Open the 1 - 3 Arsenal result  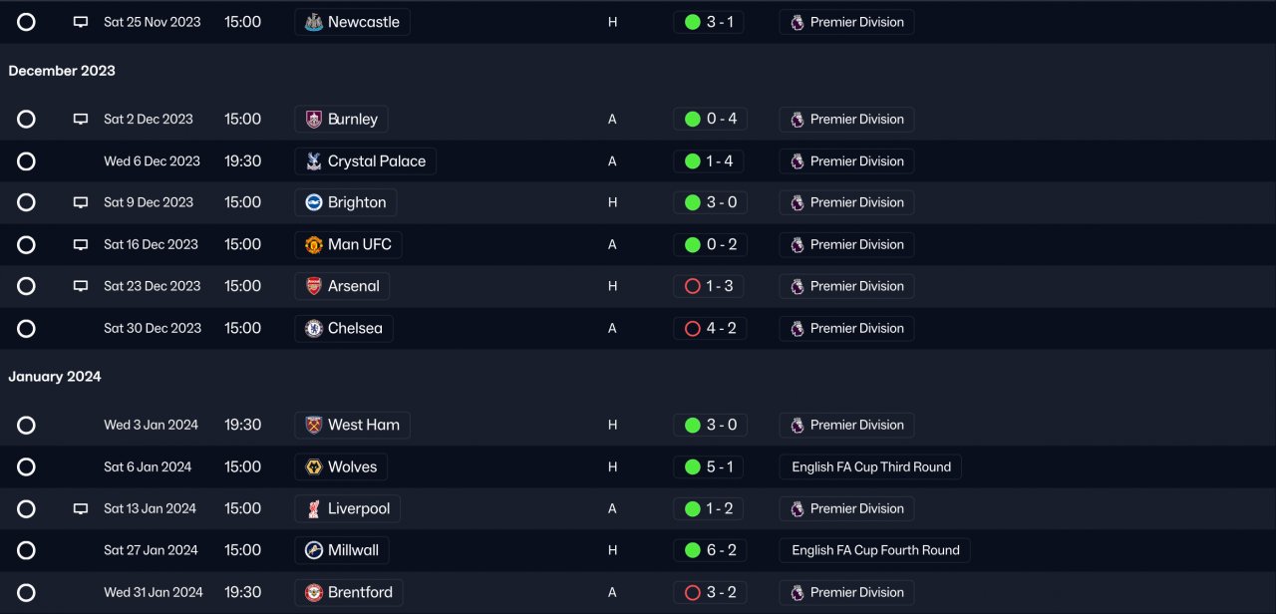point(720,287)
